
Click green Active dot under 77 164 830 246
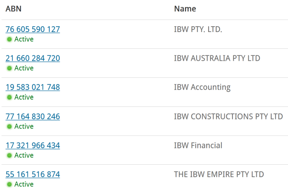pyautogui.click(x=10, y=127)
